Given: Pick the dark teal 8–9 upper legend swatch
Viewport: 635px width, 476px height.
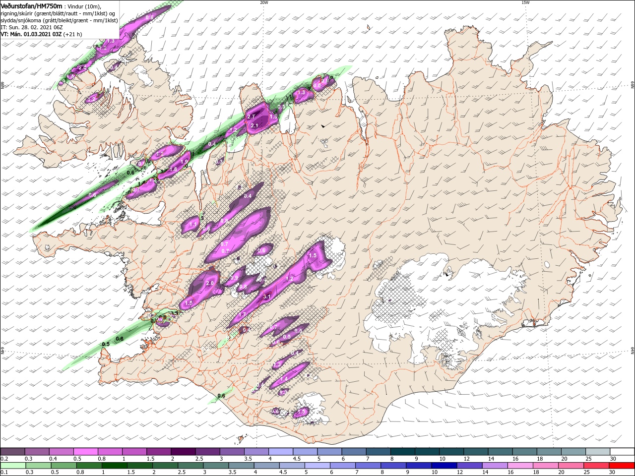Looking at the screenshot, I should pos(403,452).
